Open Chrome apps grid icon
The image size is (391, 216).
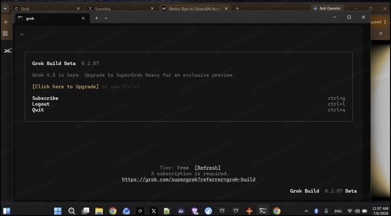tap(5, 33)
